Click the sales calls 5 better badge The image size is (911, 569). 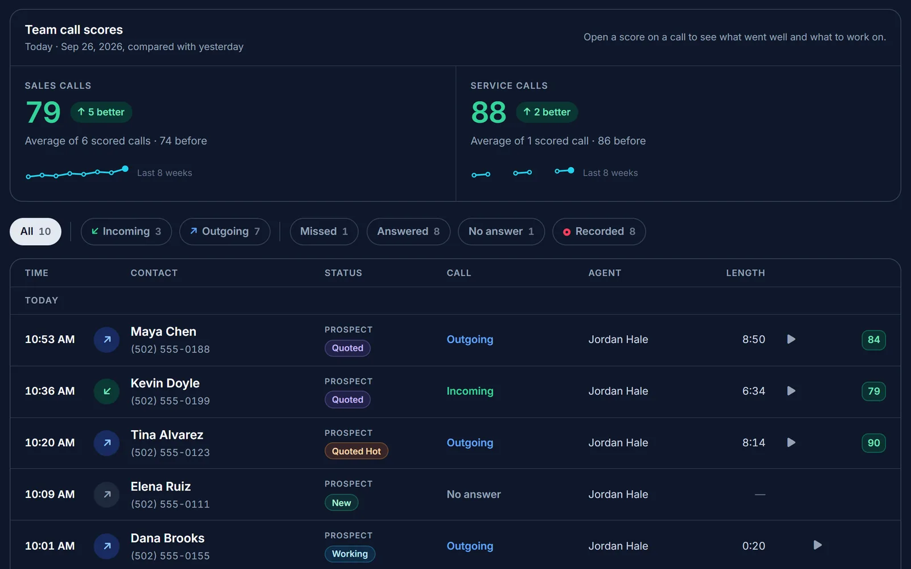[x=101, y=112]
